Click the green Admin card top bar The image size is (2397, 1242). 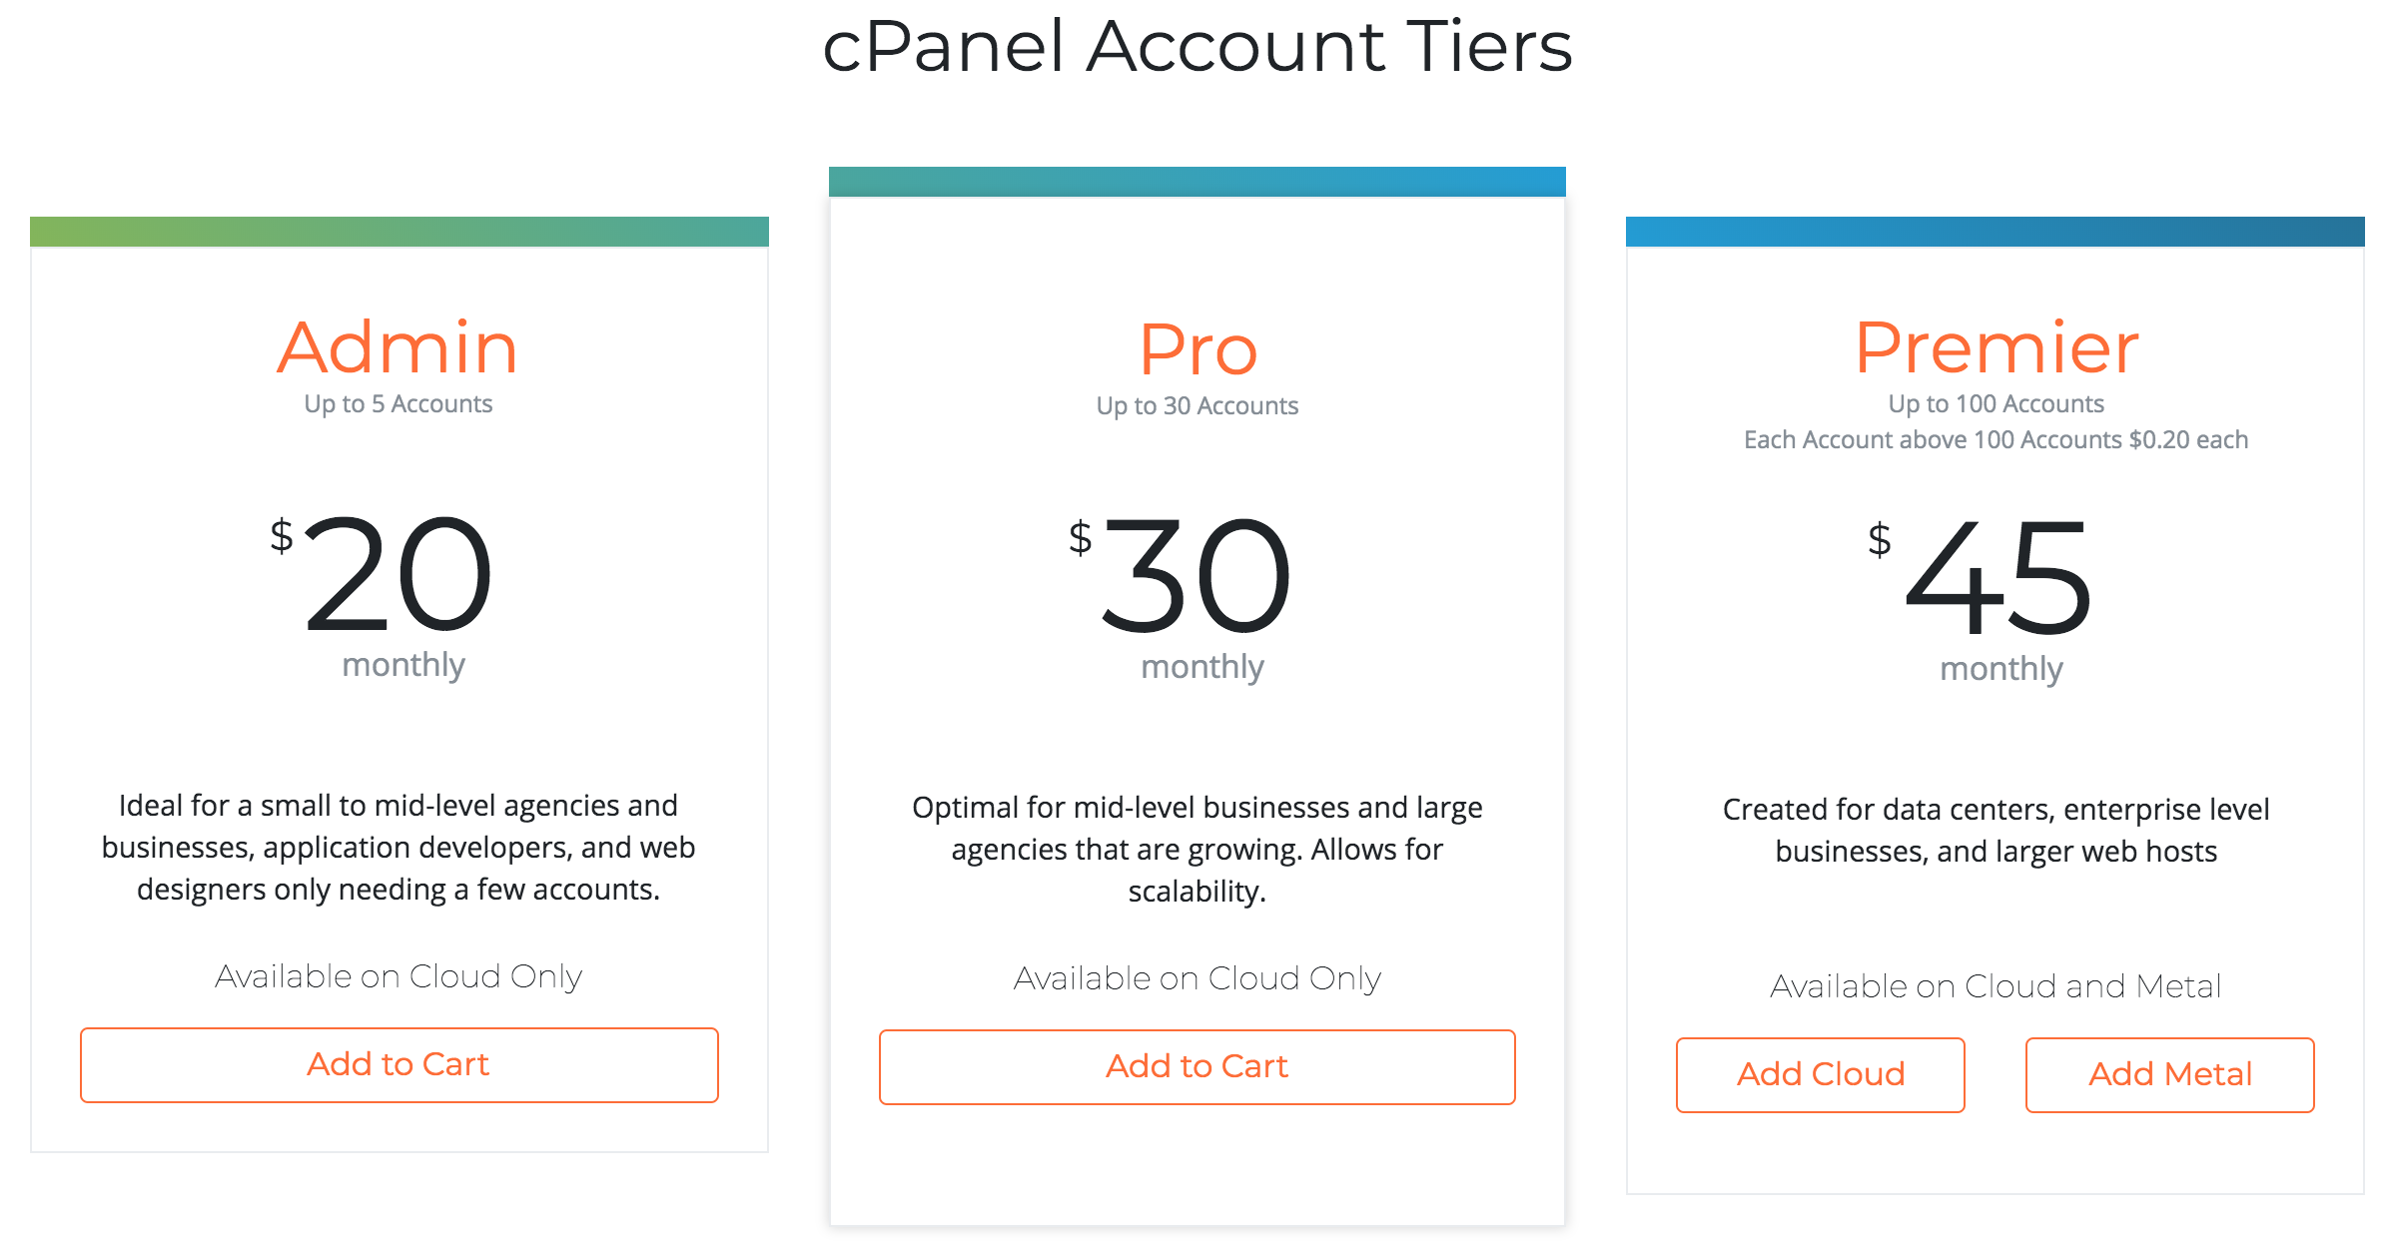click(x=399, y=232)
